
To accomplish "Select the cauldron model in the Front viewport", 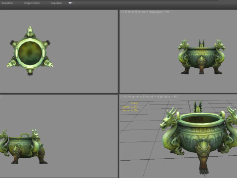I will coord(201,56).
